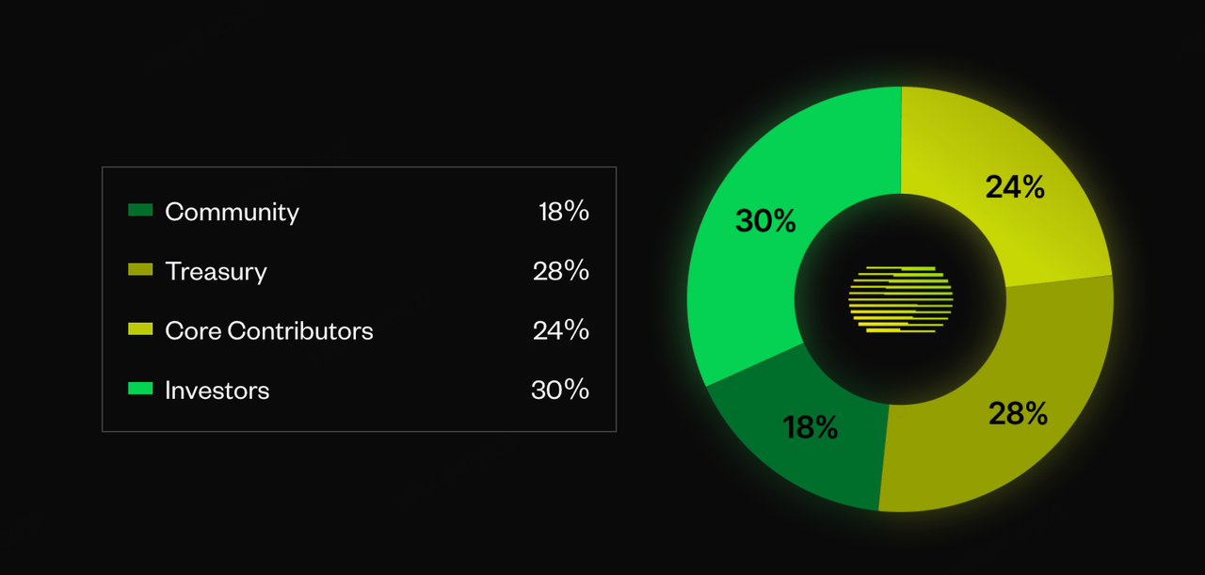This screenshot has width=1205, height=575.
Task: Click the Investors legend label
Action: (217, 390)
